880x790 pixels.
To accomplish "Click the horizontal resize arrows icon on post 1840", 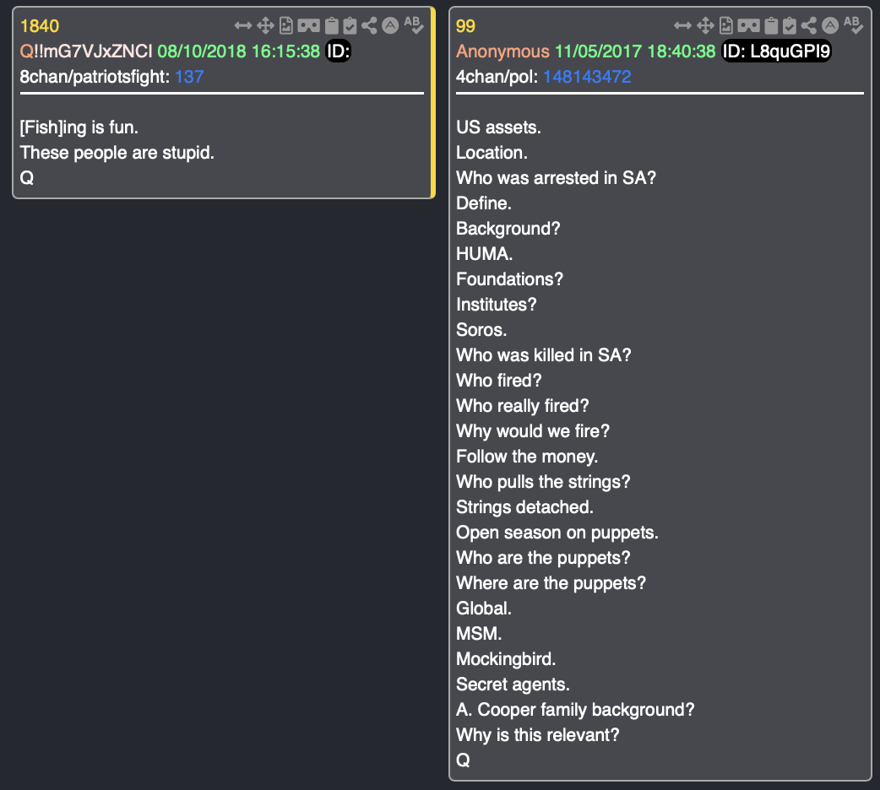I will 243,26.
